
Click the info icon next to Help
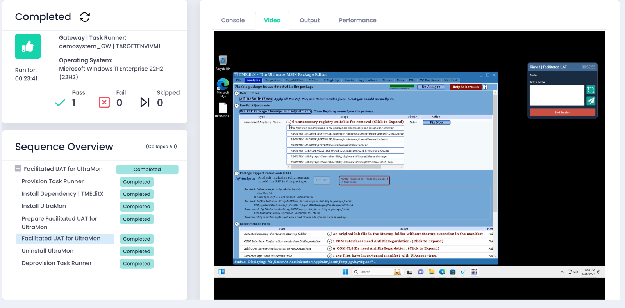tap(485, 87)
